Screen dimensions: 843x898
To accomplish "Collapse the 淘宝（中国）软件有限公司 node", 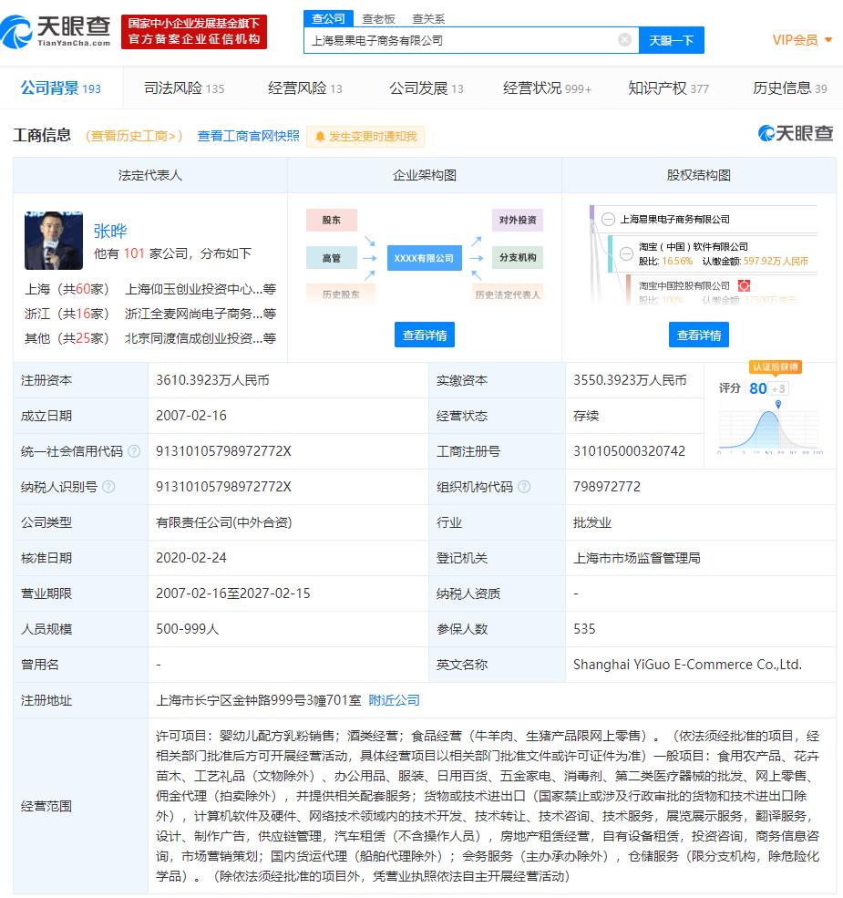I will [625, 253].
